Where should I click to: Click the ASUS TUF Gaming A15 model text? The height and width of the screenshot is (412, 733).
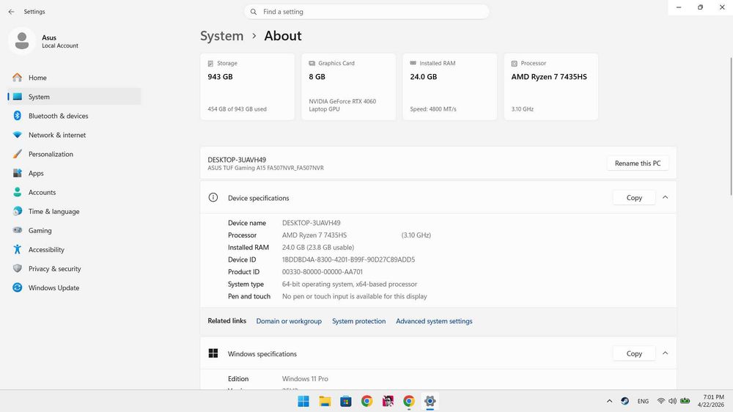265,168
